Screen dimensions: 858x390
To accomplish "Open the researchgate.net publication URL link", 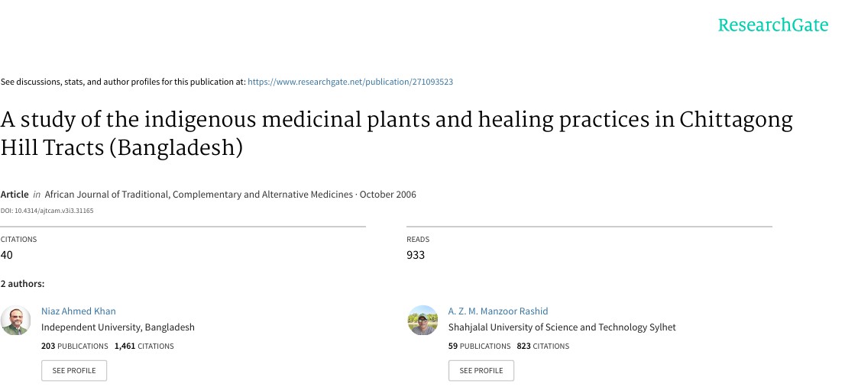I will 351,82.
